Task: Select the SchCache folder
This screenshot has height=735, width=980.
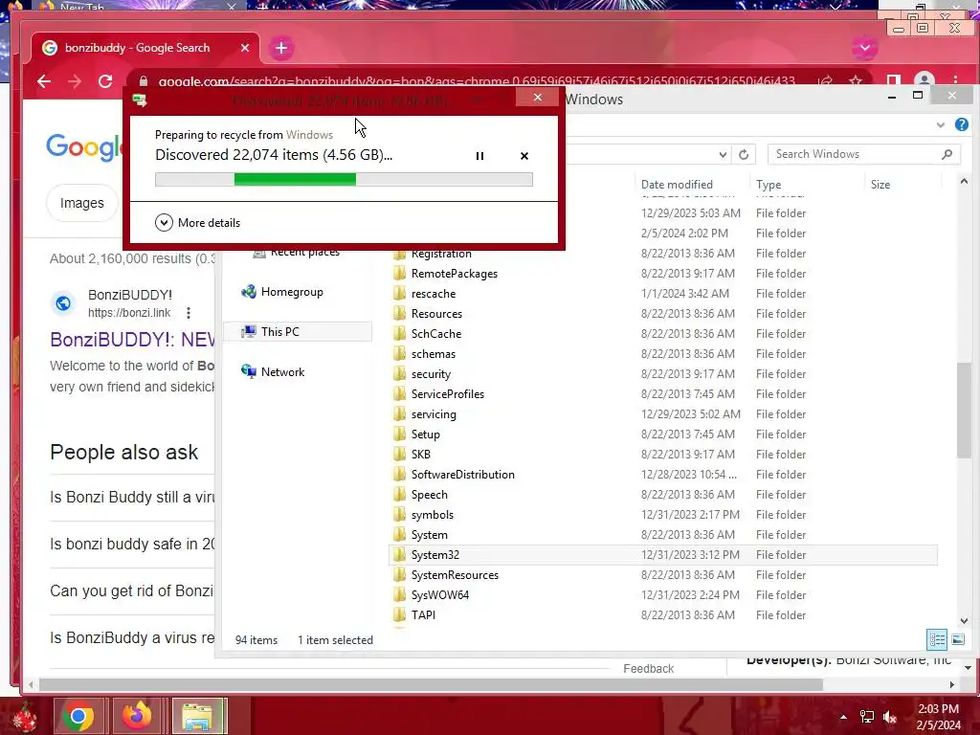Action: click(662, 334)
